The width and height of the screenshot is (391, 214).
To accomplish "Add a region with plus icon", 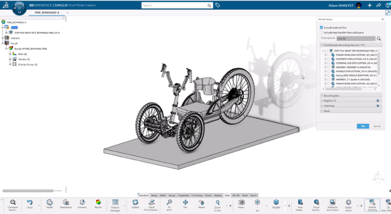I will tap(378, 101).
